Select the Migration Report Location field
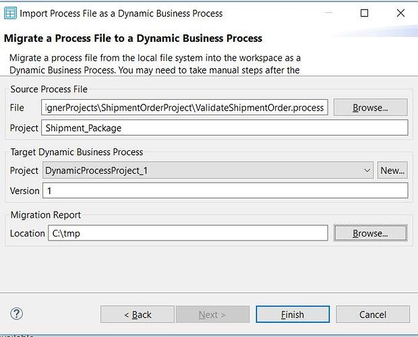The height and width of the screenshot is (337, 418). coord(187,233)
